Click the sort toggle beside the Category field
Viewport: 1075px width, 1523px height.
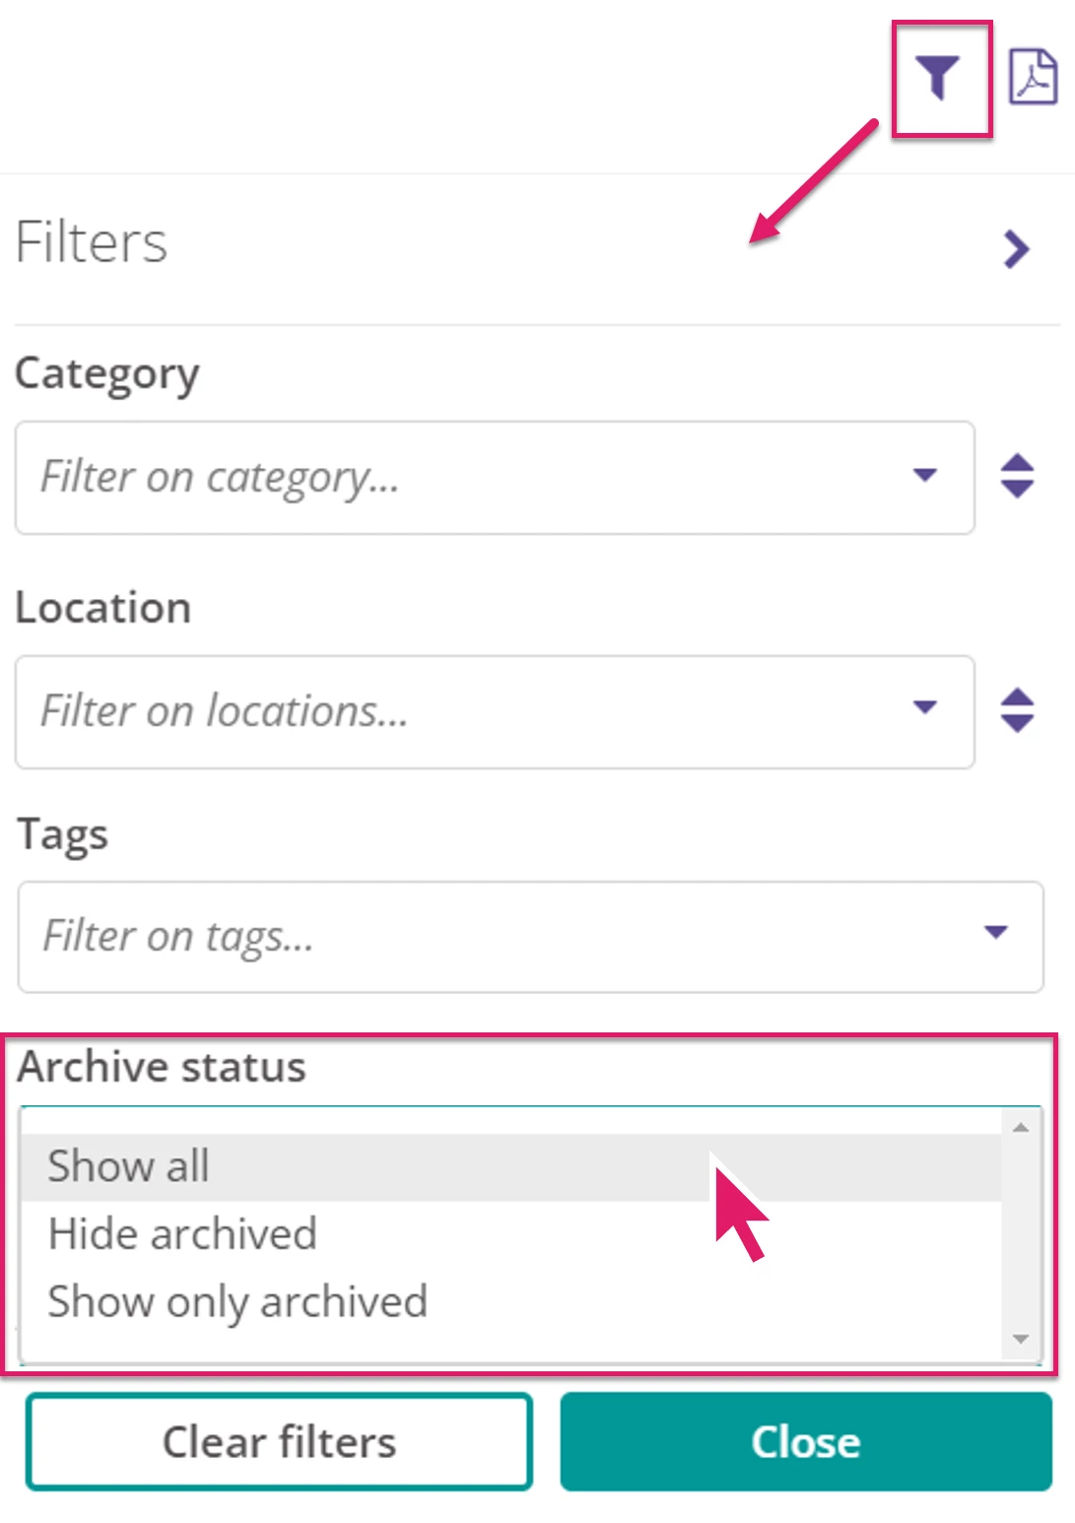coord(1016,477)
